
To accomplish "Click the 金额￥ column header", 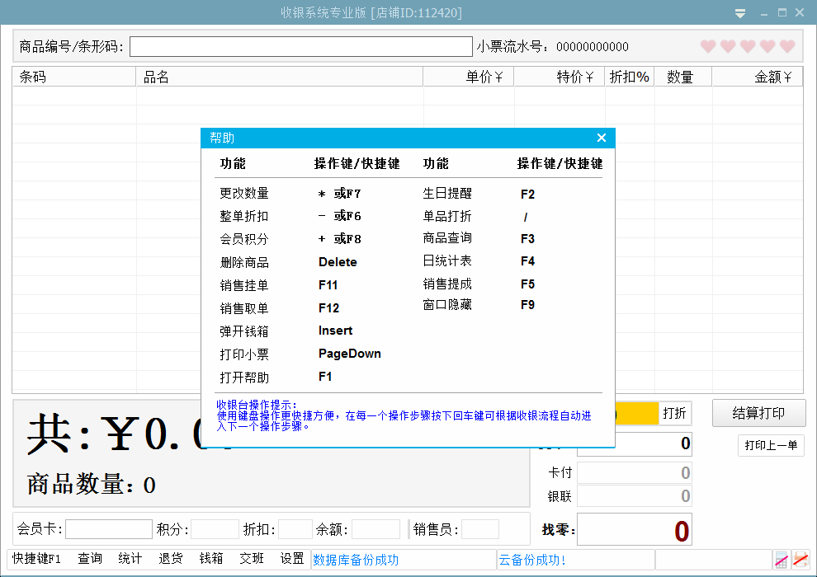I will (758, 77).
